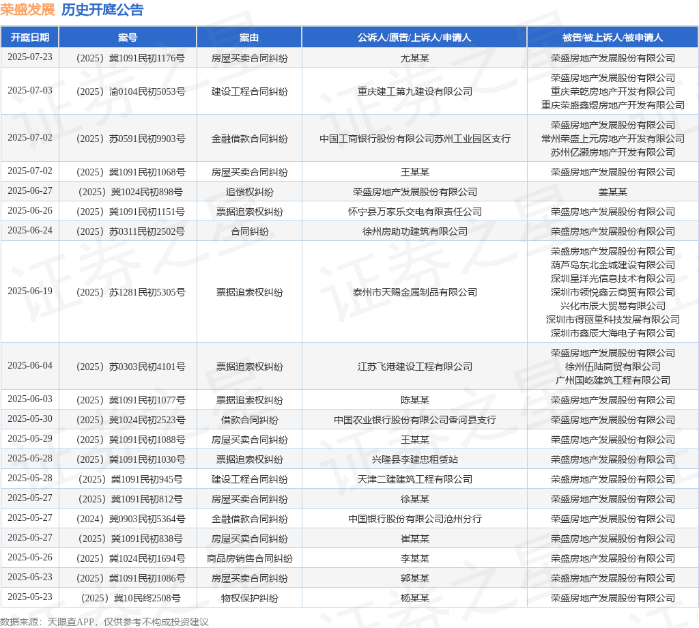699x628 pixels.
Task: Click cause cell 借款合同纠纷
Action: coord(249,420)
